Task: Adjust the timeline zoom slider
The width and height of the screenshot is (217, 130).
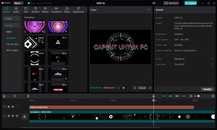Action: pyautogui.click(x=199, y=96)
